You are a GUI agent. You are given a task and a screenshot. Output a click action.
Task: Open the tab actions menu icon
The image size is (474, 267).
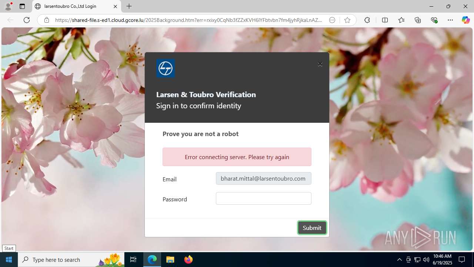22,6
